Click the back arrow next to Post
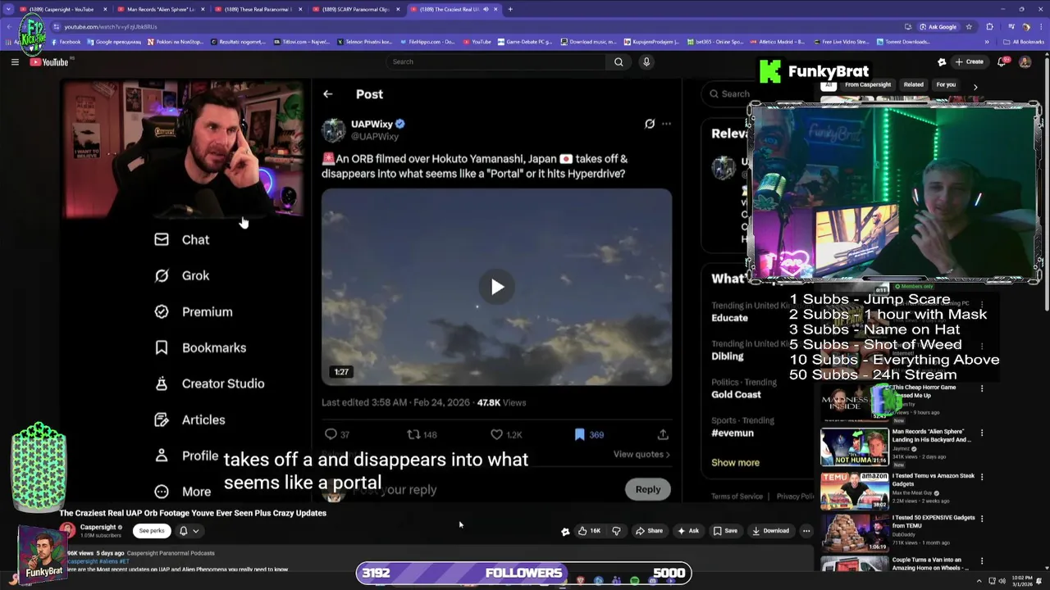 (x=327, y=94)
